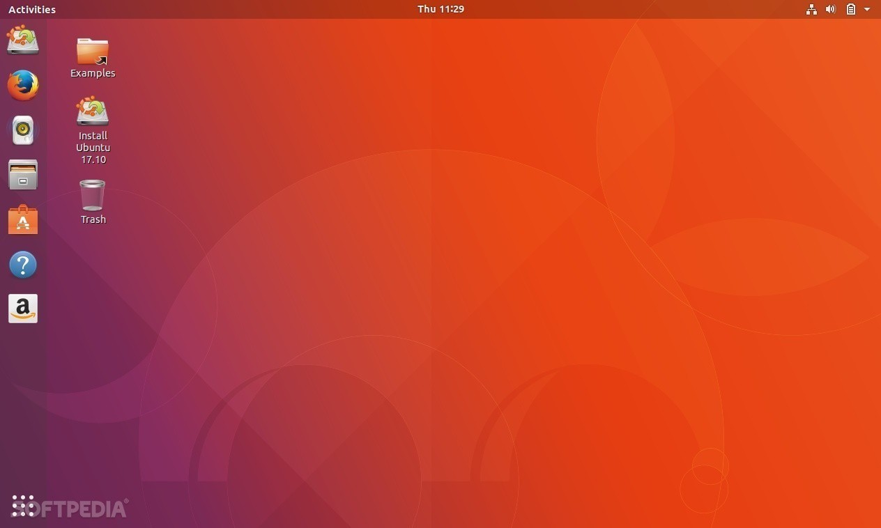Open the Help application from the dock
The height and width of the screenshot is (528, 881).
pos(23,264)
